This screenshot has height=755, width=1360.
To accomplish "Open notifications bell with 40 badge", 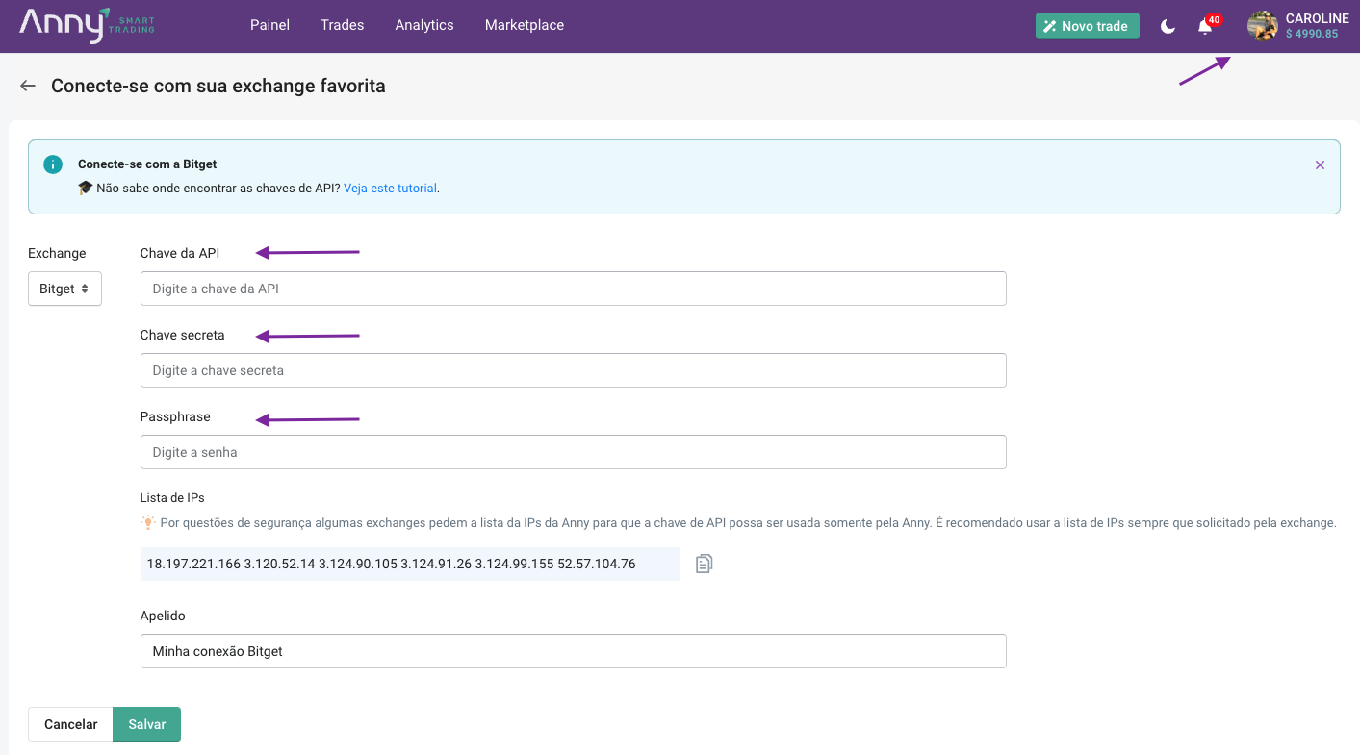I will 1205,26.
